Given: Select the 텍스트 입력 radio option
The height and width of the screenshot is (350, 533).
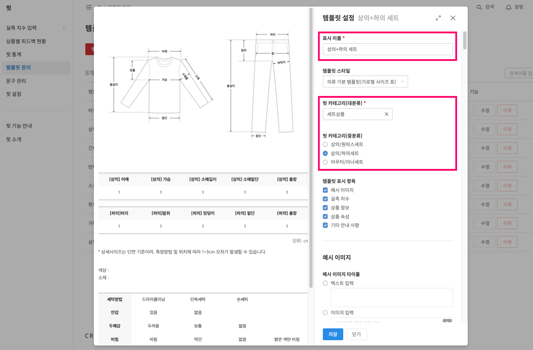Looking at the screenshot, I should (x=325, y=283).
